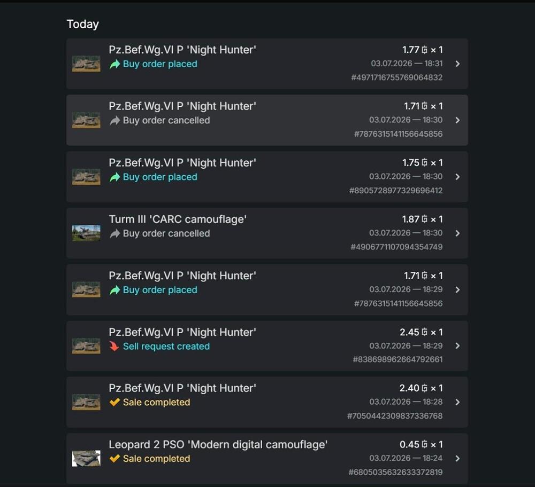The width and height of the screenshot is (535, 487).
Task: Click red arrow icon on Sell request created
Action: tap(114, 347)
